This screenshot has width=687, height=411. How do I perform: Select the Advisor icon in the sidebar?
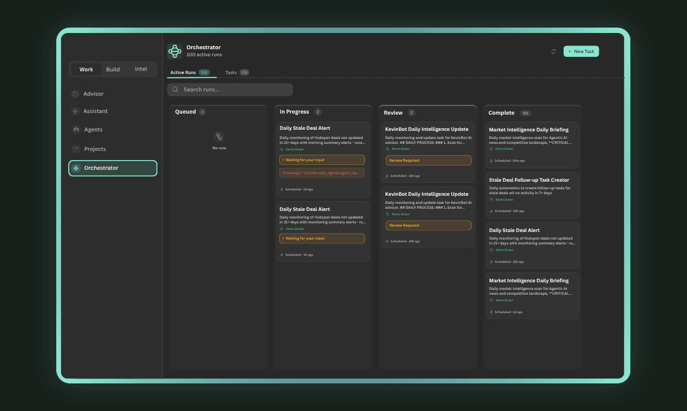pos(76,94)
